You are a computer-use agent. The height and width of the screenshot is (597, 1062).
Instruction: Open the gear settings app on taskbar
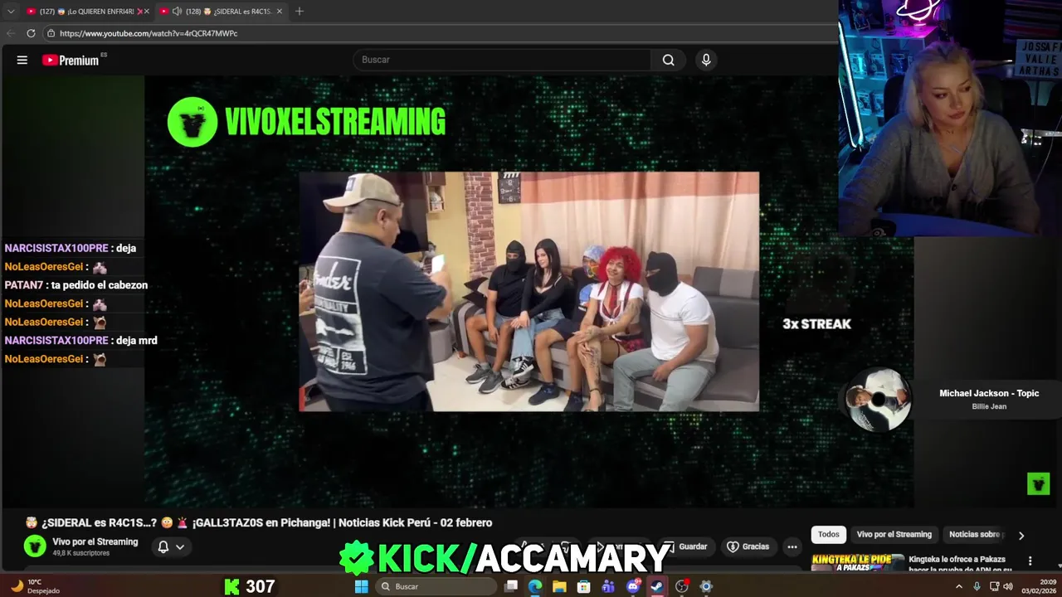[706, 586]
